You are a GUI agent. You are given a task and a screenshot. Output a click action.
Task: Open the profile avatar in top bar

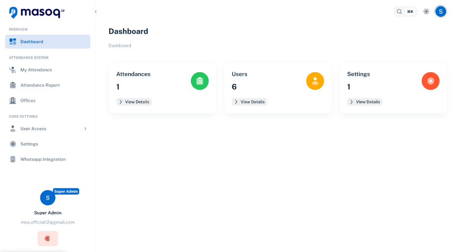pyautogui.click(x=441, y=11)
